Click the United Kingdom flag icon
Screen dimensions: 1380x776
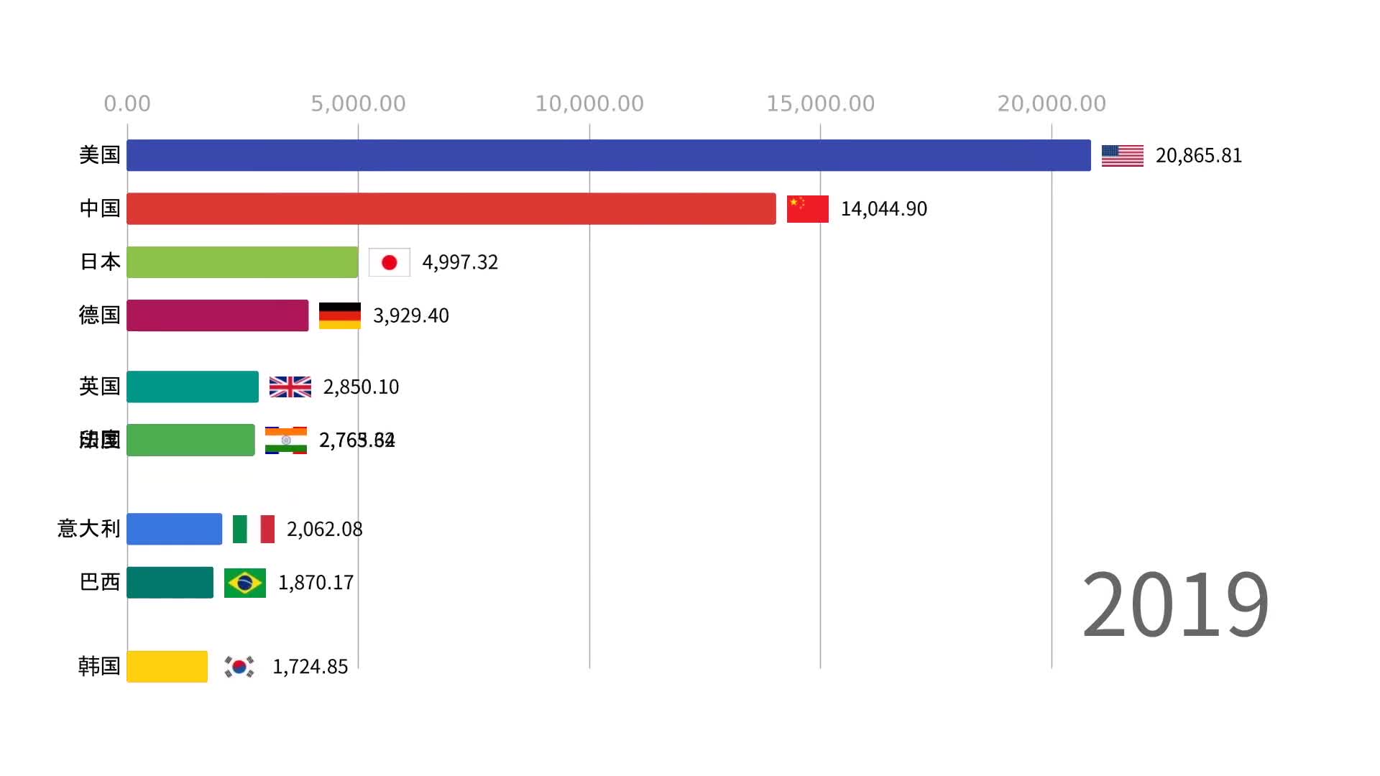click(x=290, y=387)
